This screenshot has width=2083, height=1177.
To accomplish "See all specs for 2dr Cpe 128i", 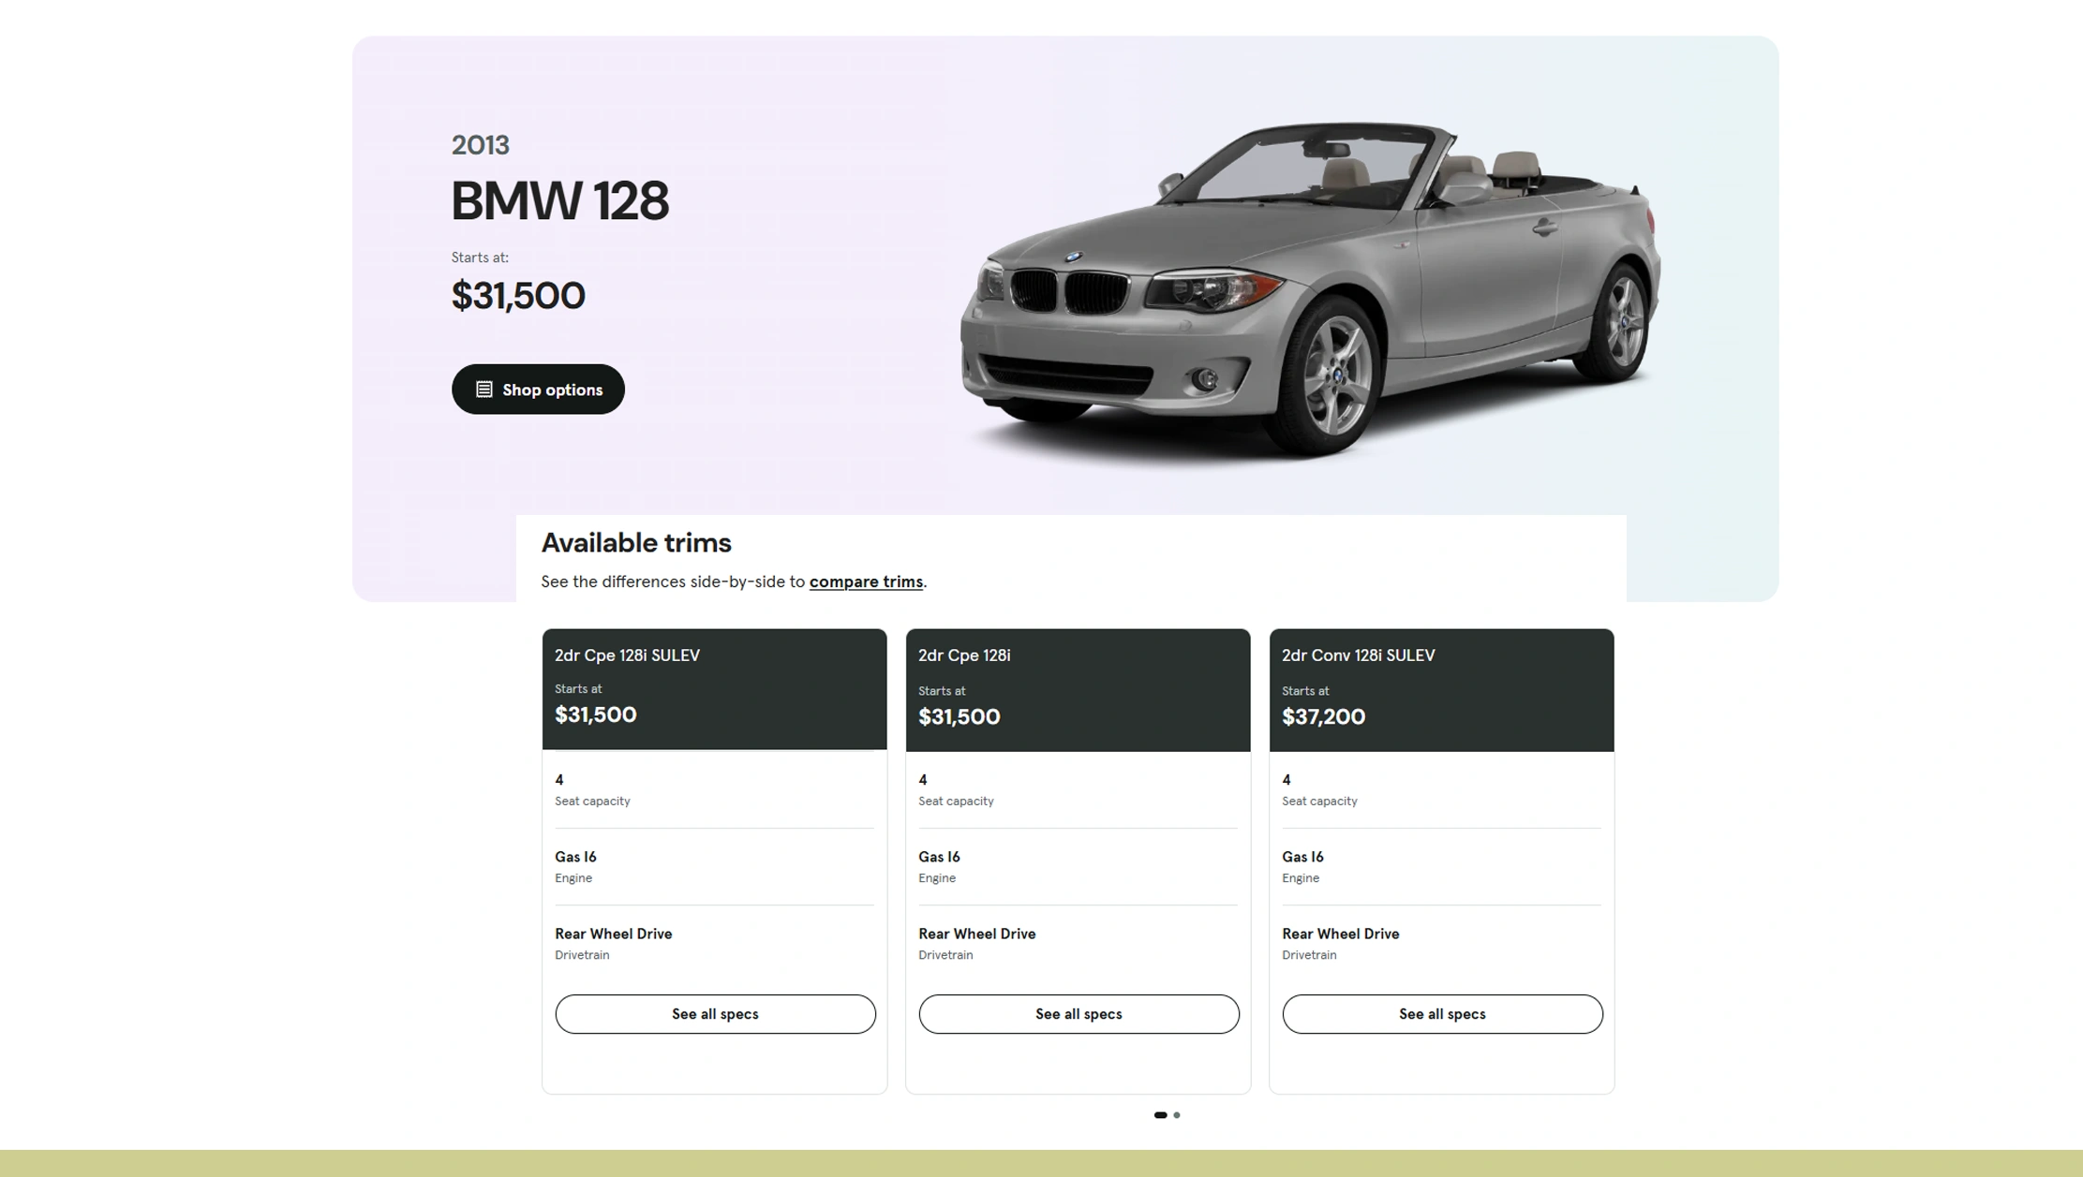I will point(1078,1014).
